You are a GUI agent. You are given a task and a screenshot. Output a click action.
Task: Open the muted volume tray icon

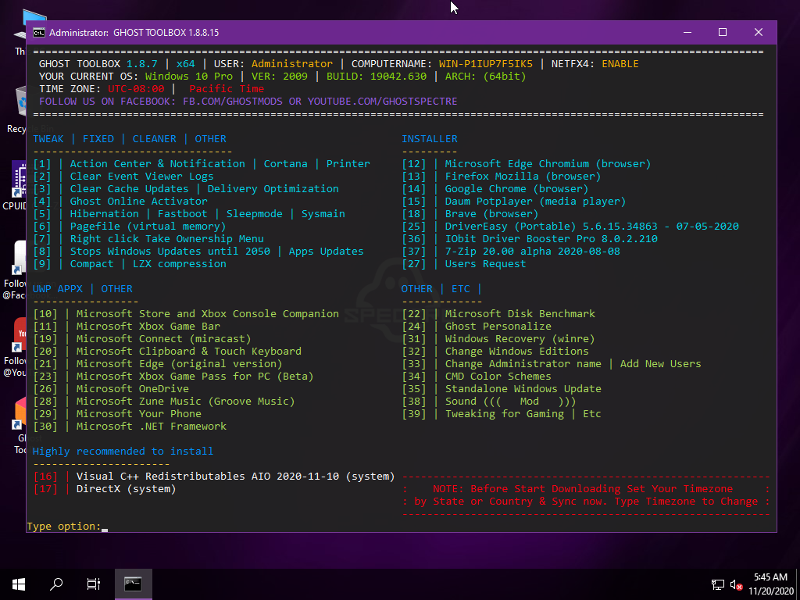736,584
